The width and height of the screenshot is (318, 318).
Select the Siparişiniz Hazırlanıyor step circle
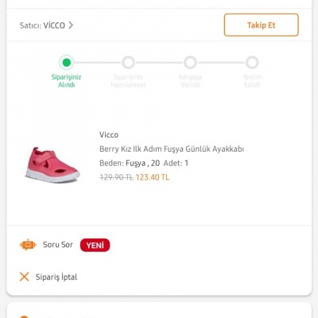click(x=128, y=63)
